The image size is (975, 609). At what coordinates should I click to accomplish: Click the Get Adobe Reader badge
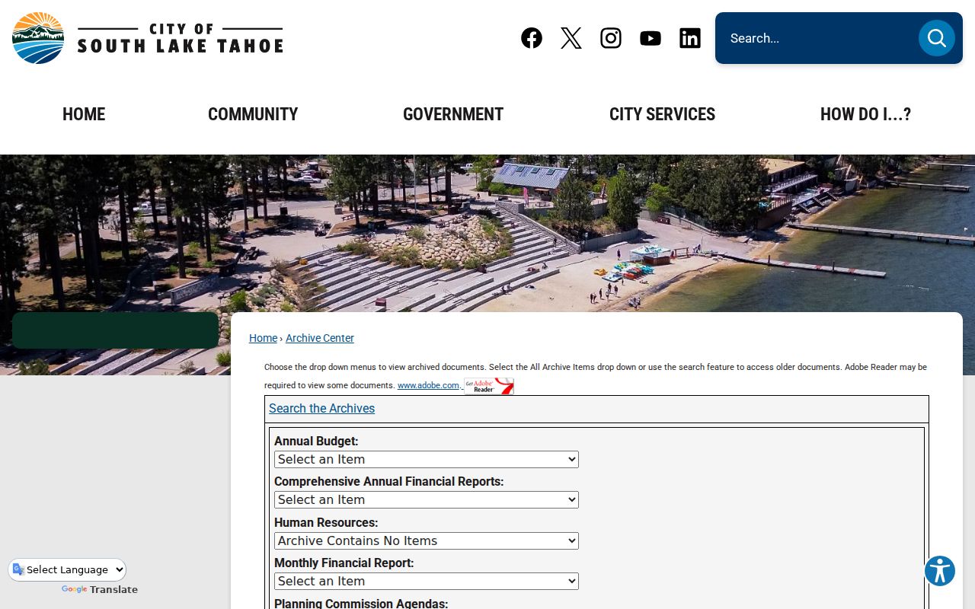(x=489, y=386)
